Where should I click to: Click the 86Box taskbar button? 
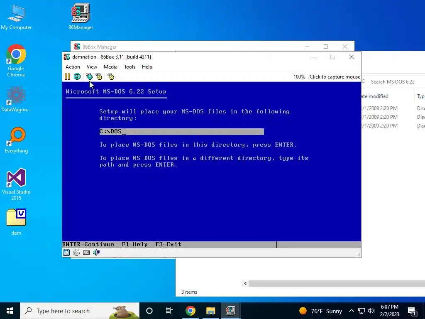coord(230,311)
